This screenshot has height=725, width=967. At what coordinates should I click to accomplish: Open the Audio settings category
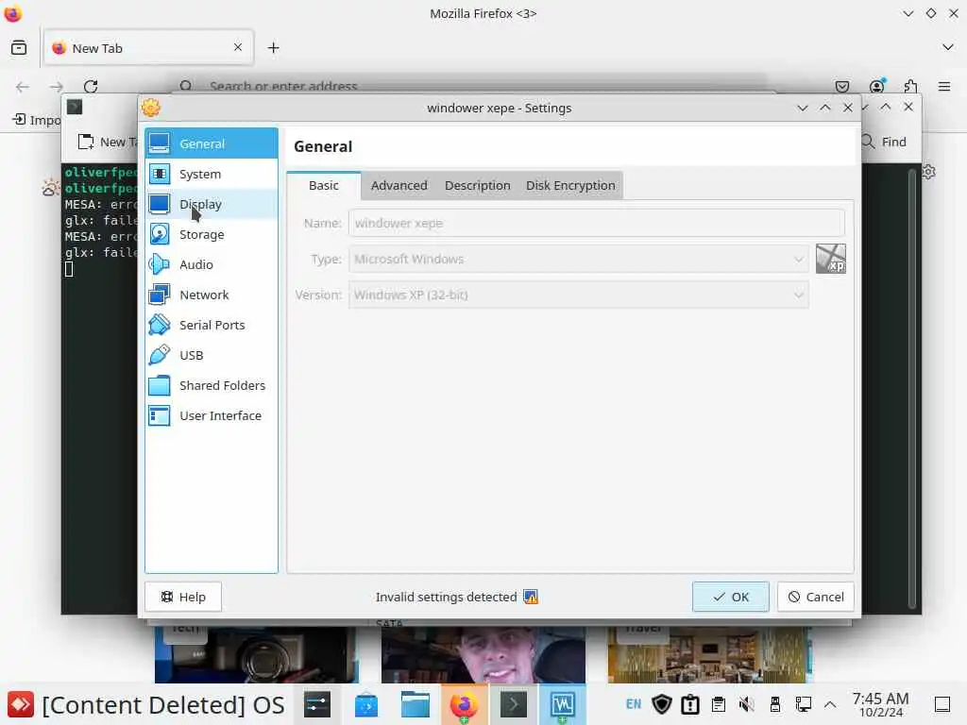[212, 264]
